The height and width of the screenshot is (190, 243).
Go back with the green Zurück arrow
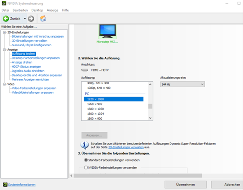[x=6, y=19]
